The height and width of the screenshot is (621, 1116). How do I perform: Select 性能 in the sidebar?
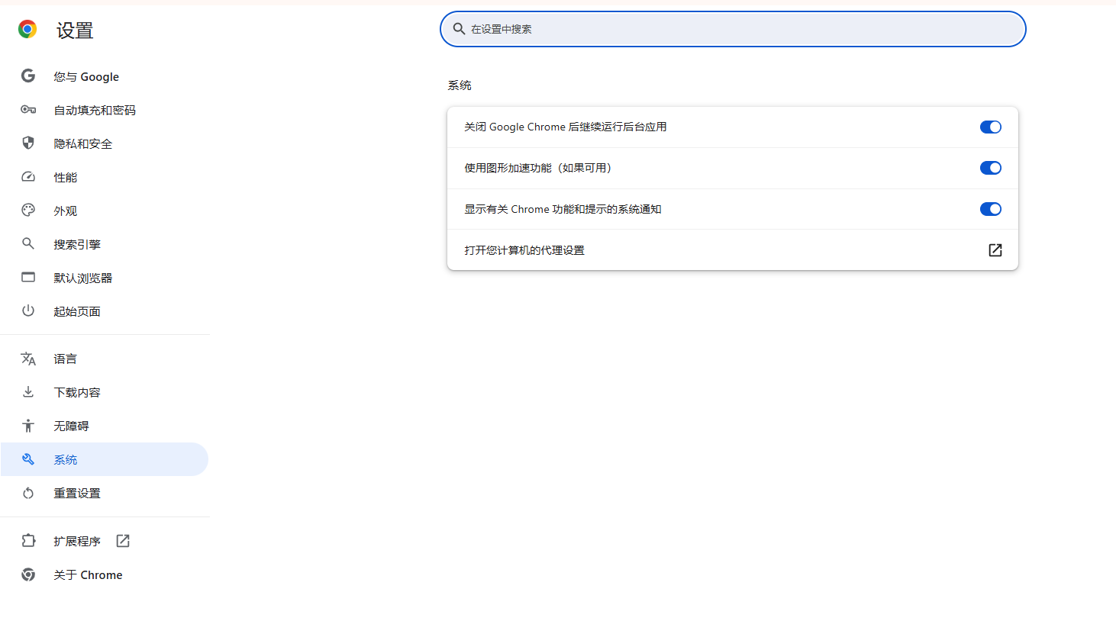coord(105,177)
